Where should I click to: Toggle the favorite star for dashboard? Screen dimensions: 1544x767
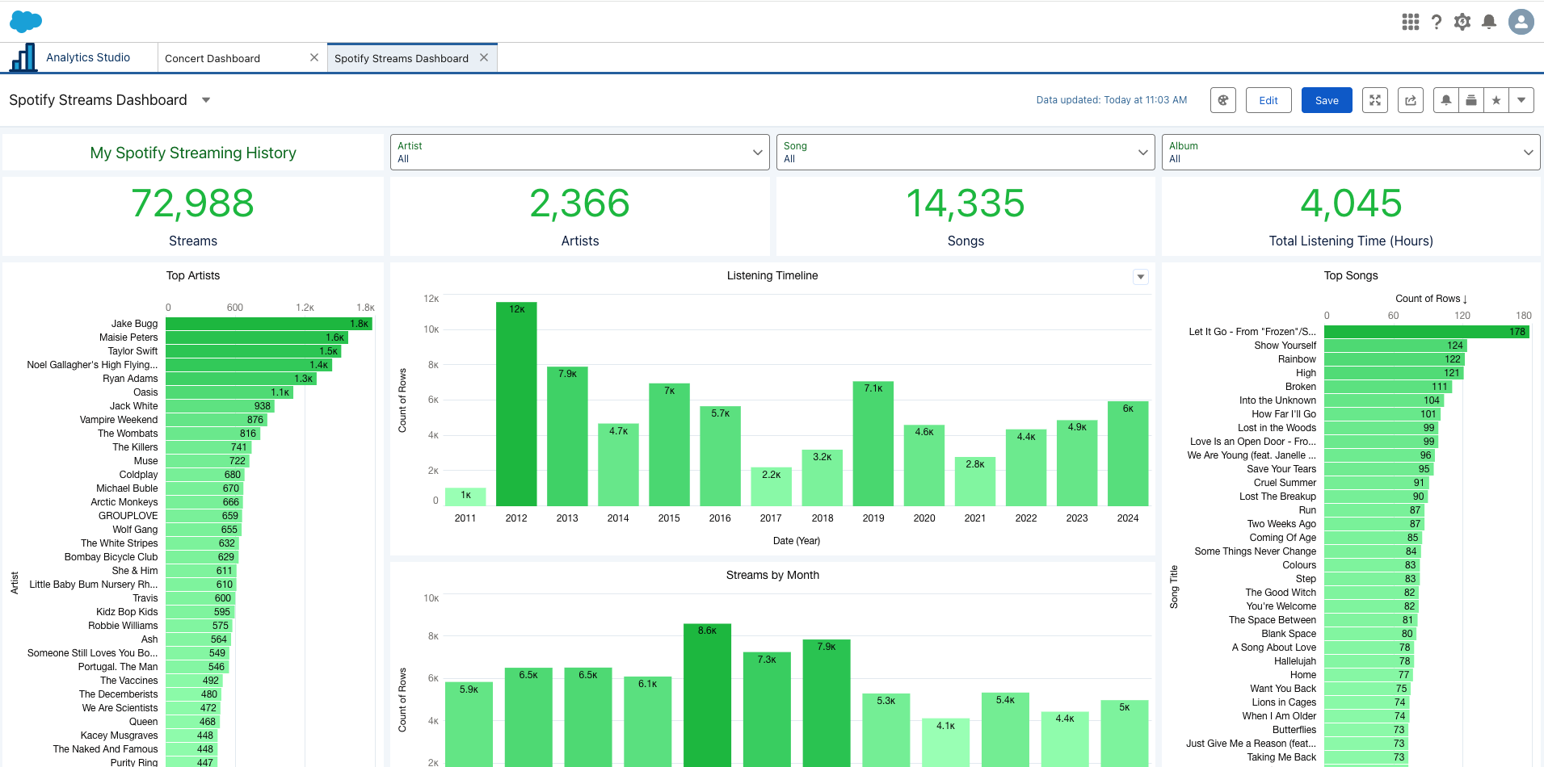pyautogui.click(x=1496, y=100)
